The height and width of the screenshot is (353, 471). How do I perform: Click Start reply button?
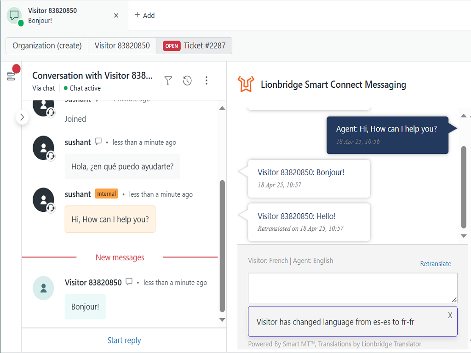[124, 340]
